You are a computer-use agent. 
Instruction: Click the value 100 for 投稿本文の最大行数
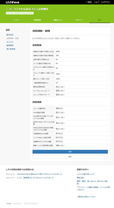click(x=57, y=56)
